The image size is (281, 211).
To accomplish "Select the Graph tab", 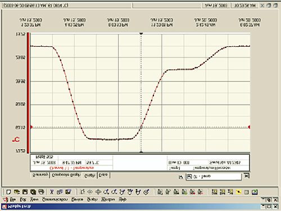I will tap(90, 176).
